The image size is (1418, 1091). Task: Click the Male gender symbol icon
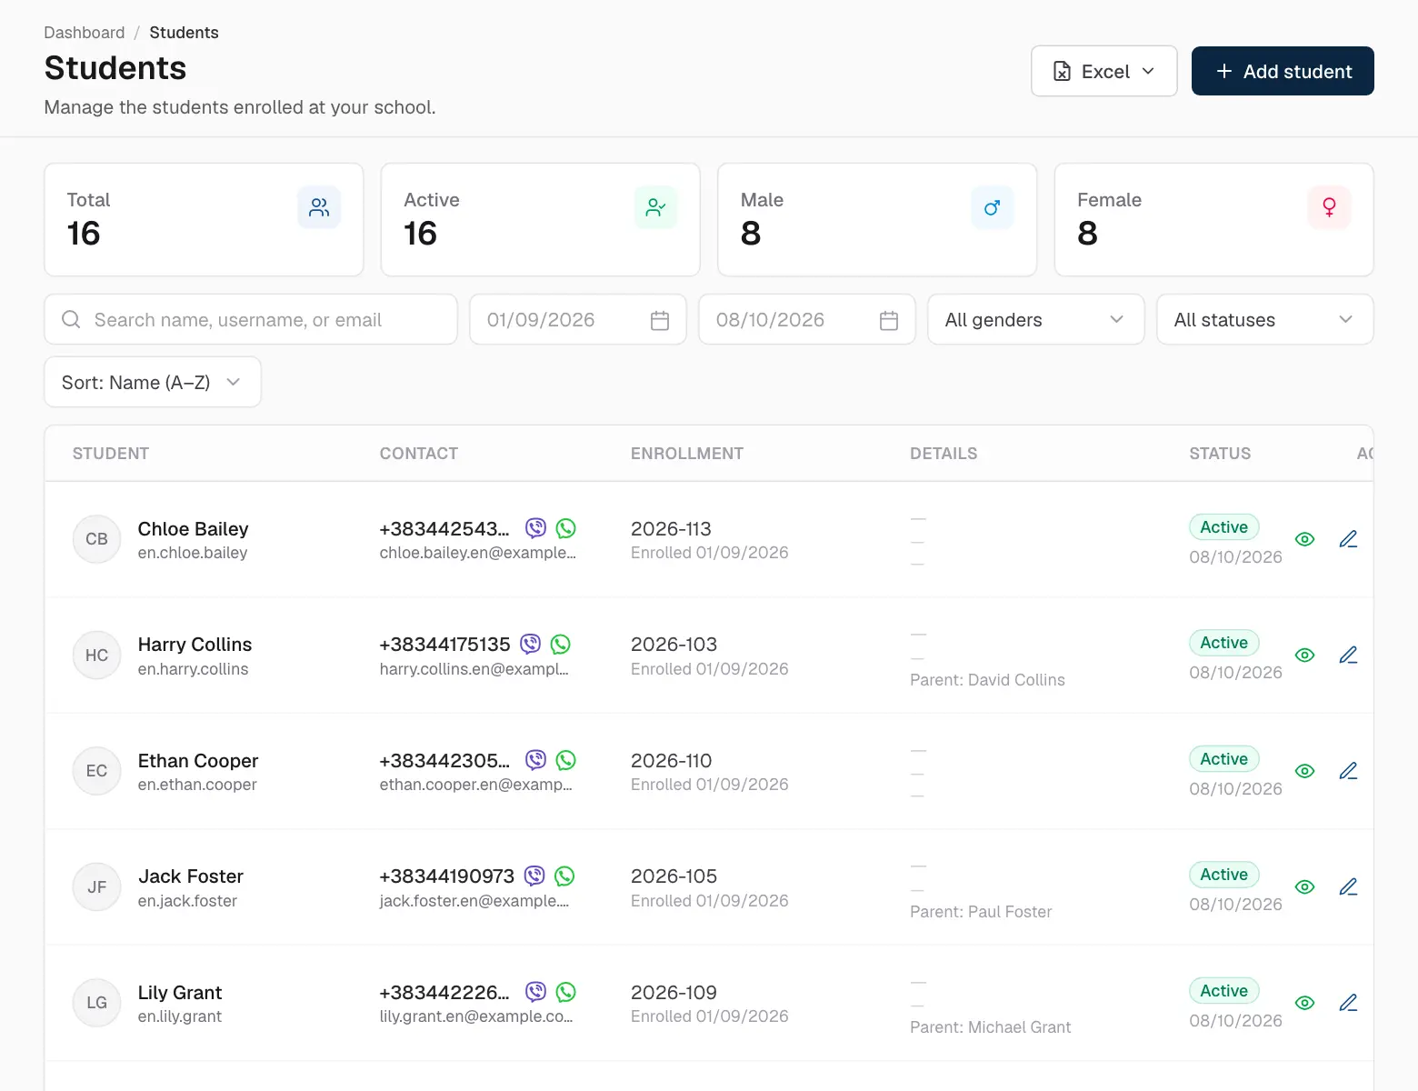tap(992, 207)
